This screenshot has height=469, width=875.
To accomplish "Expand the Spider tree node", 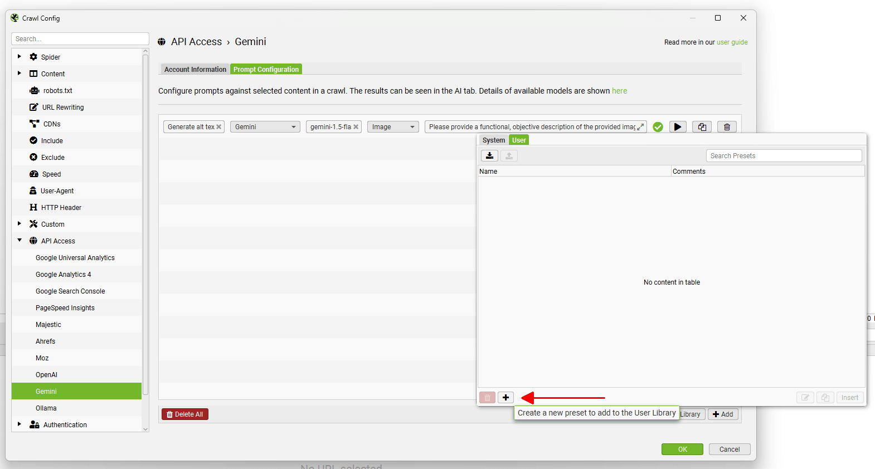I will coord(20,57).
